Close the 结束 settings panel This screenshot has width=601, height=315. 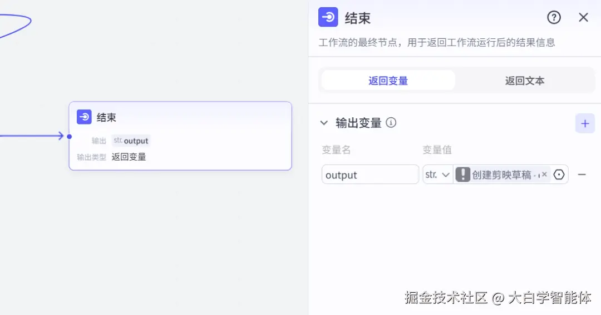(583, 17)
